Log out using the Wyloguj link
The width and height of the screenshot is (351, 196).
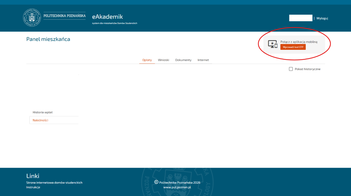[x=322, y=18]
